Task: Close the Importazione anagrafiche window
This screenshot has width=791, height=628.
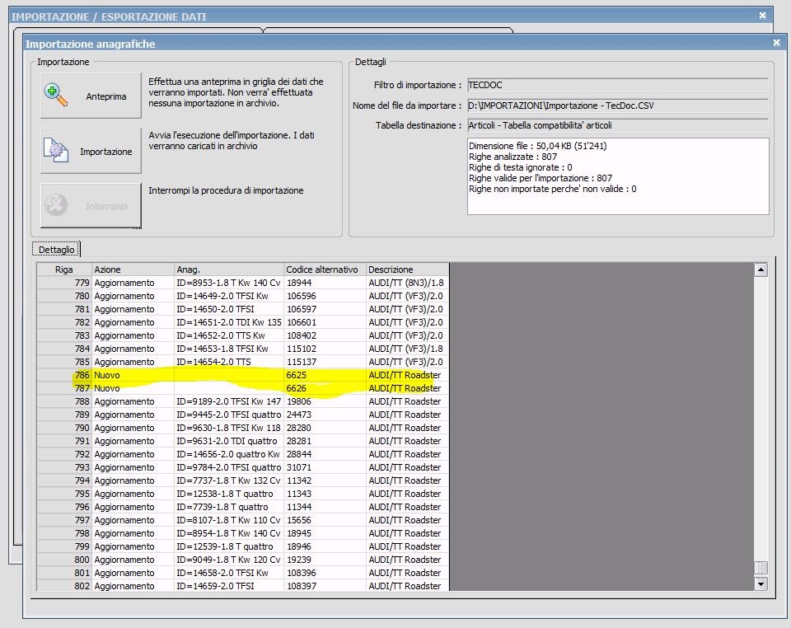Action: [x=776, y=43]
